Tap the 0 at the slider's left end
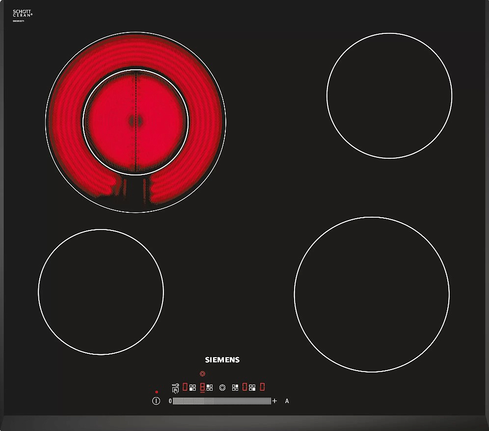 [x=170, y=401]
